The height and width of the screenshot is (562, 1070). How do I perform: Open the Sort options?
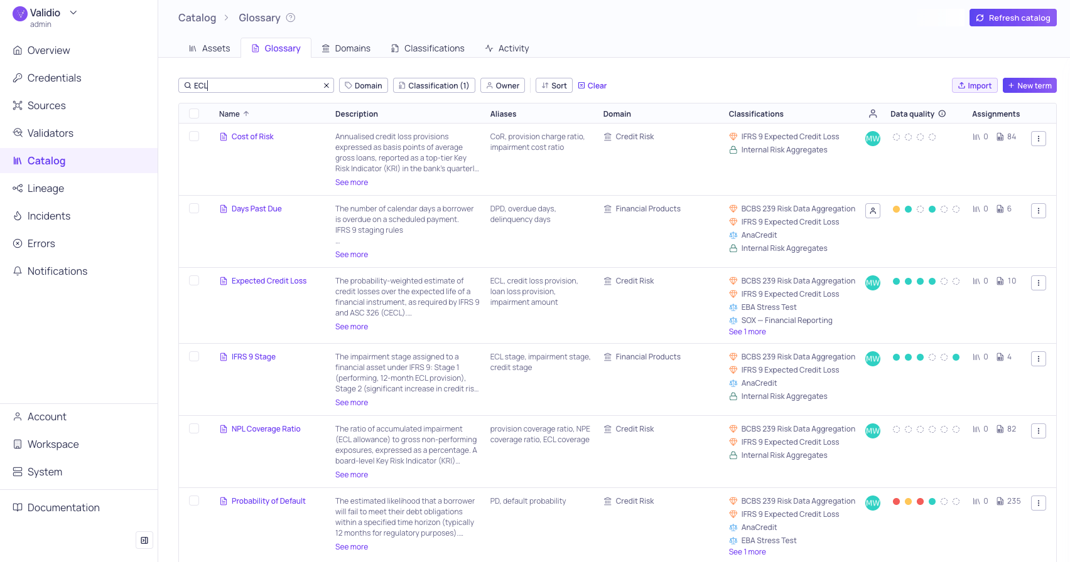click(554, 85)
